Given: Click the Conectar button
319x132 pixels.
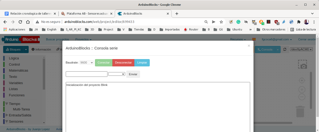Looking at the screenshot, I should 104,63.
